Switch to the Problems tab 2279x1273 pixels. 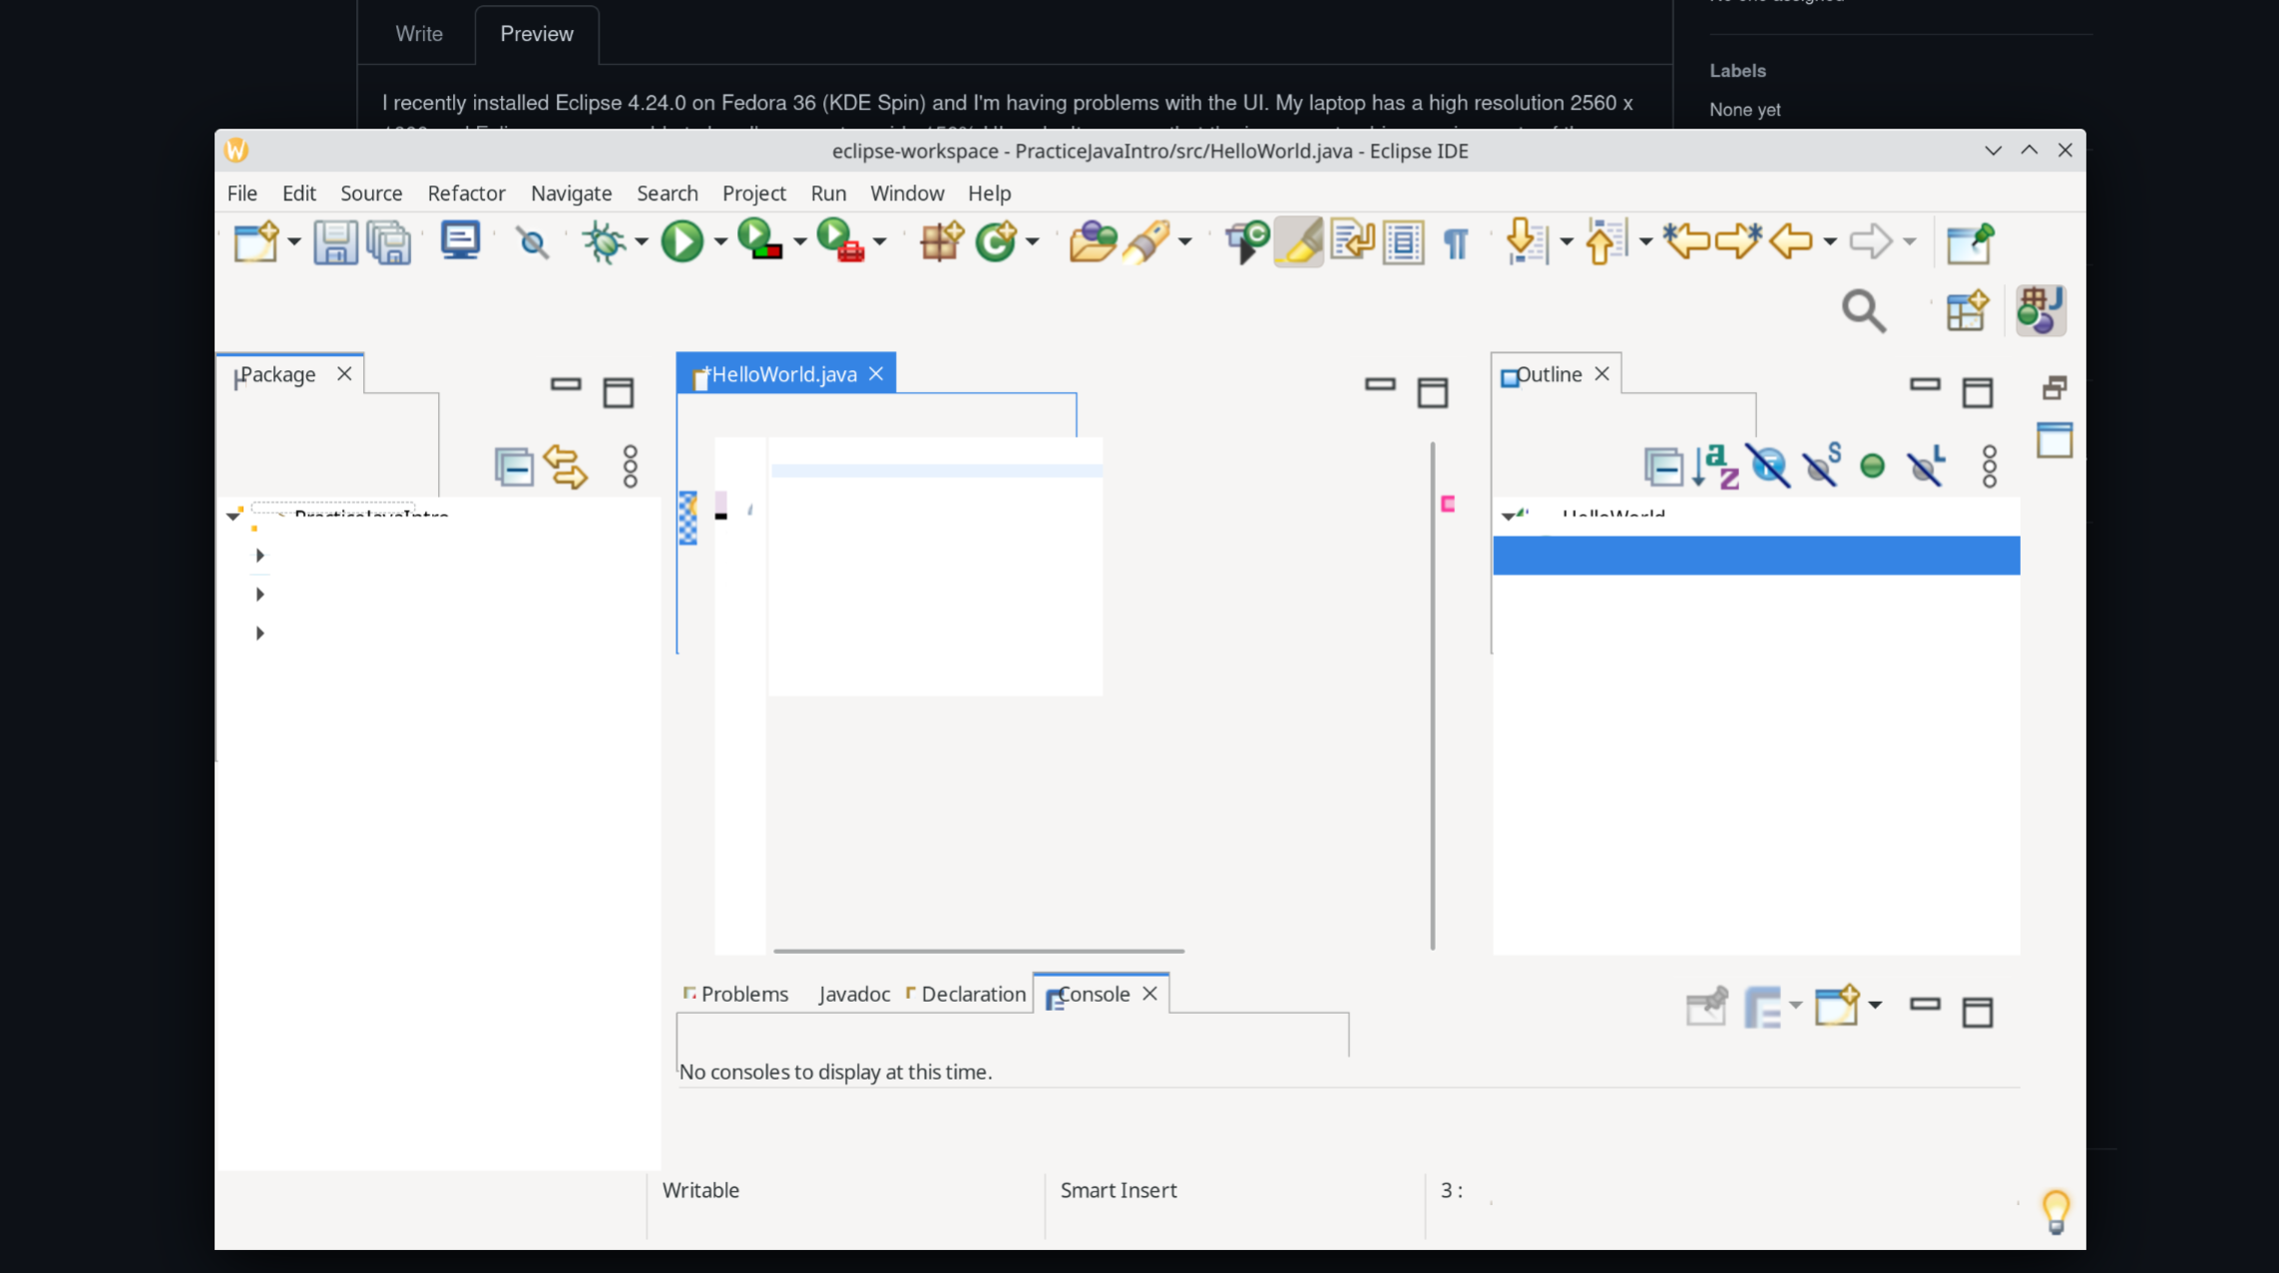[x=743, y=994]
